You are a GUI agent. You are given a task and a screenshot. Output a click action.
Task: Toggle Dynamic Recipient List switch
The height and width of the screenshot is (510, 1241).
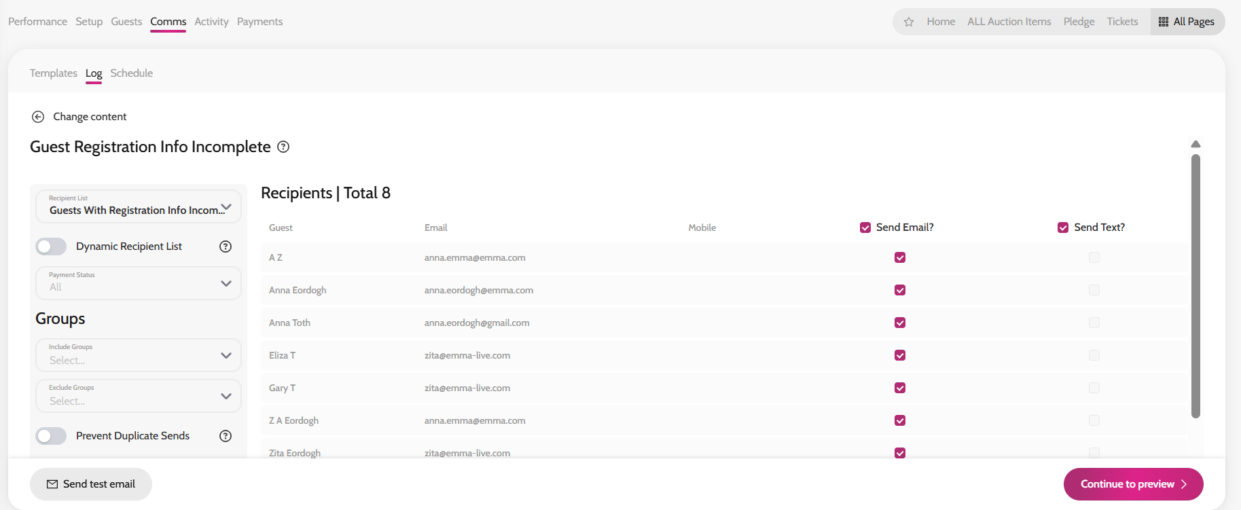coord(51,247)
